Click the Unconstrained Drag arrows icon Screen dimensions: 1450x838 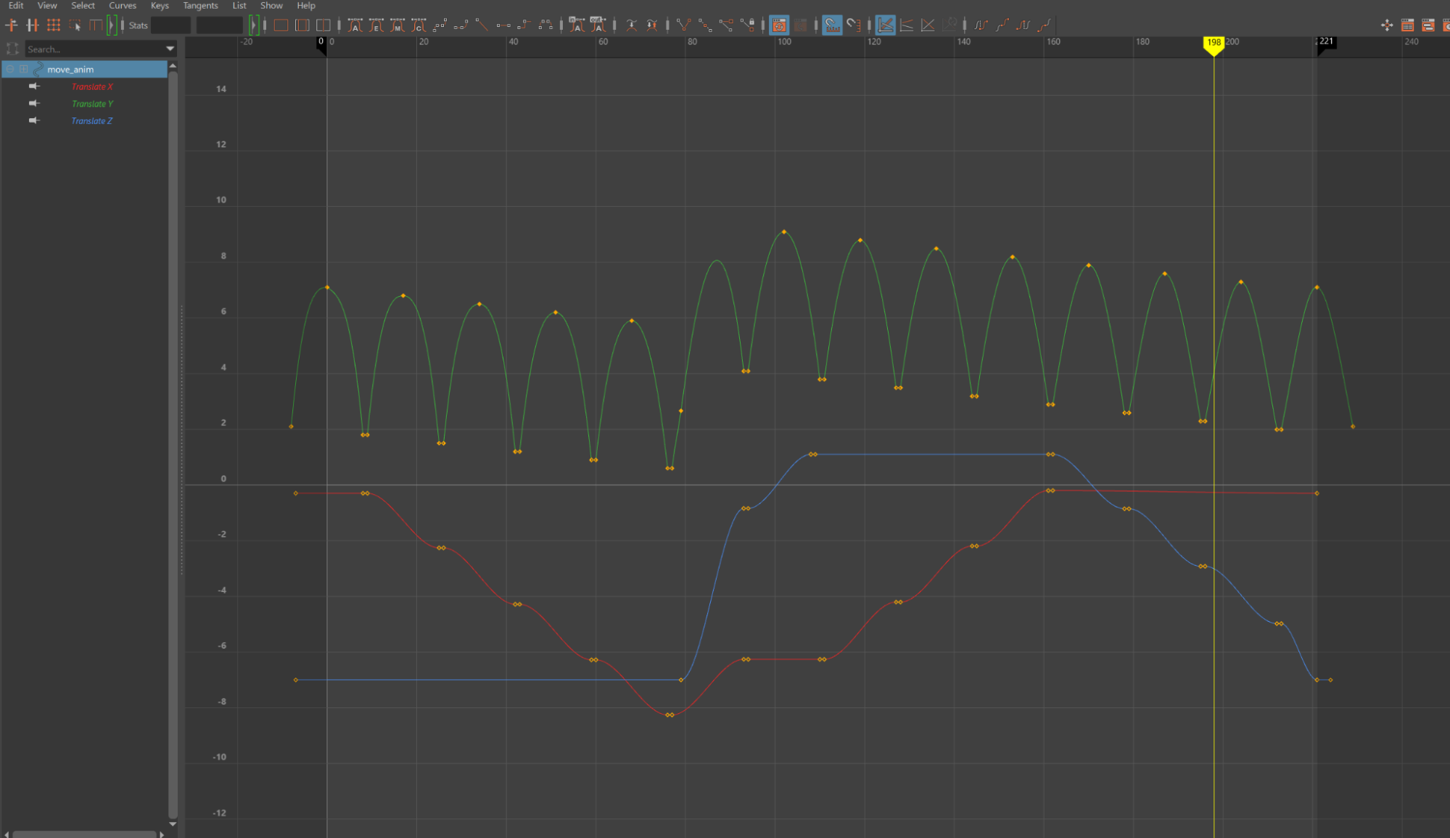point(1387,25)
